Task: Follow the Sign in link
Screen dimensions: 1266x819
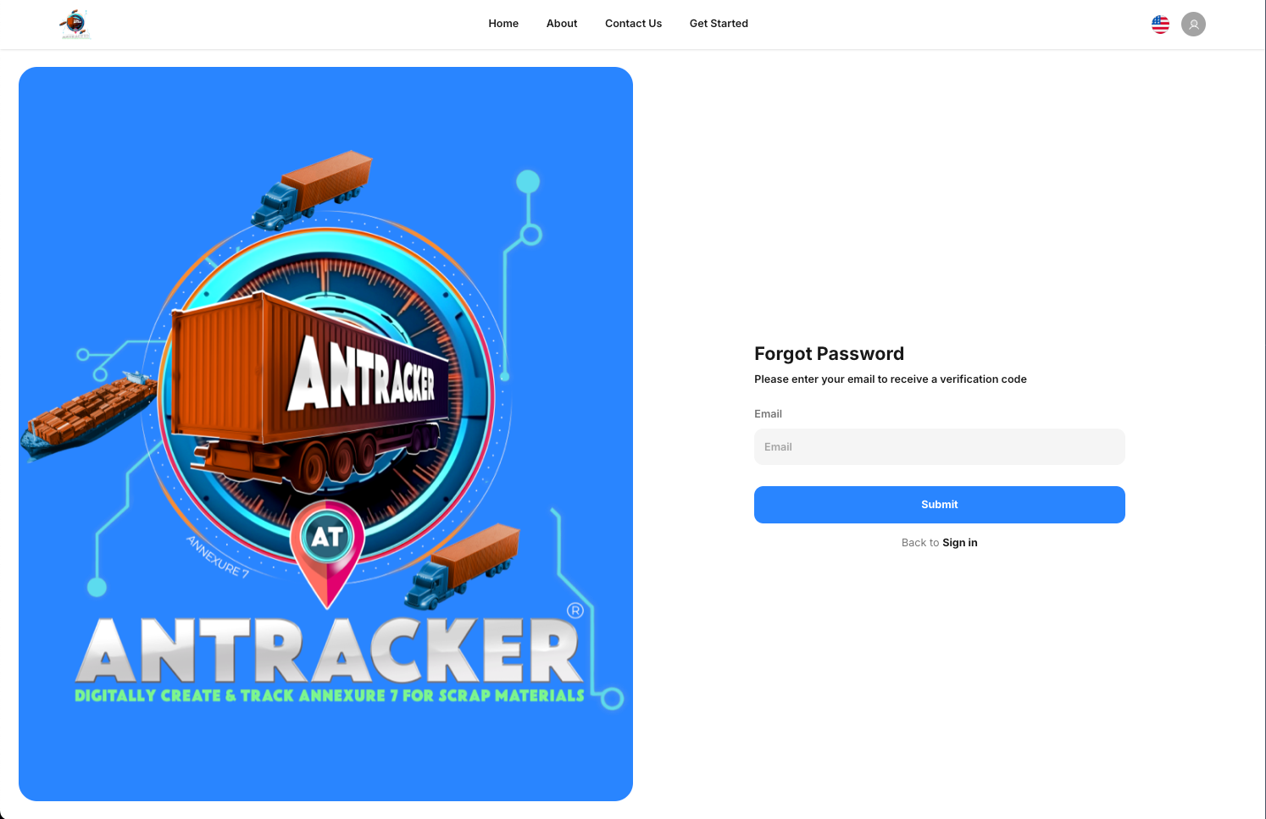Action: (x=959, y=543)
